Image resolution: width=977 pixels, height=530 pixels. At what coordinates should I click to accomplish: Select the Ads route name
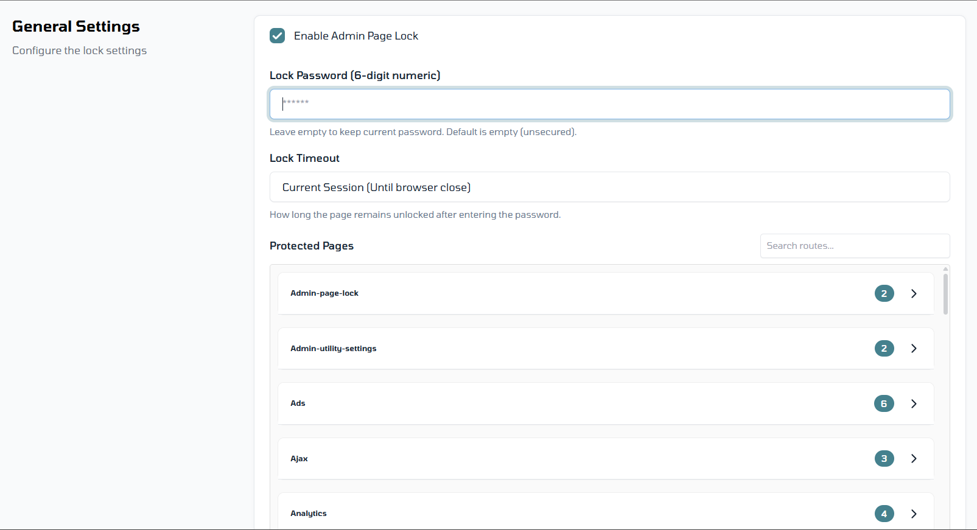tap(298, 403)
